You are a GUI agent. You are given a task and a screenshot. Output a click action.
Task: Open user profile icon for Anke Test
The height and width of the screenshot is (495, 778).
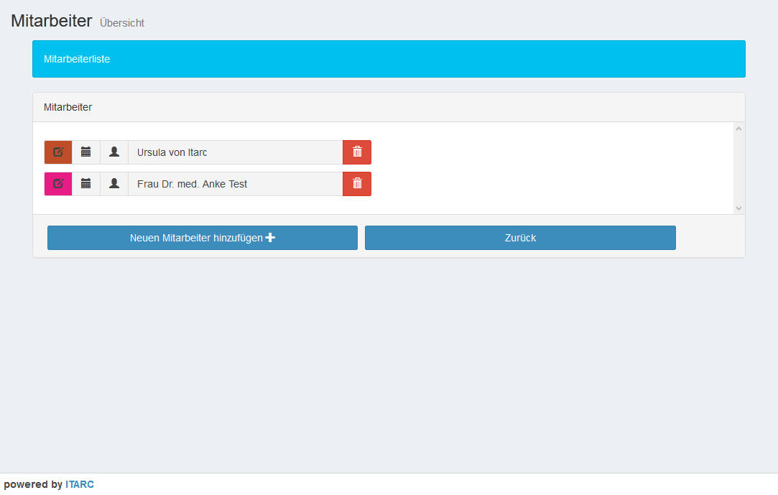coord(114,184)
